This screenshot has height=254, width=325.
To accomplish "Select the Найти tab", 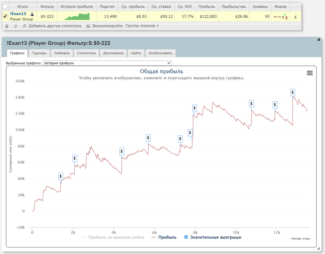I will click(136, 53).
